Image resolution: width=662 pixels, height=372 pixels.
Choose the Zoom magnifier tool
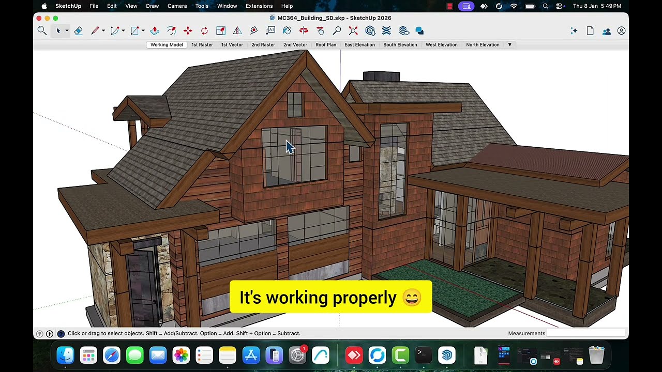click(337, 31)
